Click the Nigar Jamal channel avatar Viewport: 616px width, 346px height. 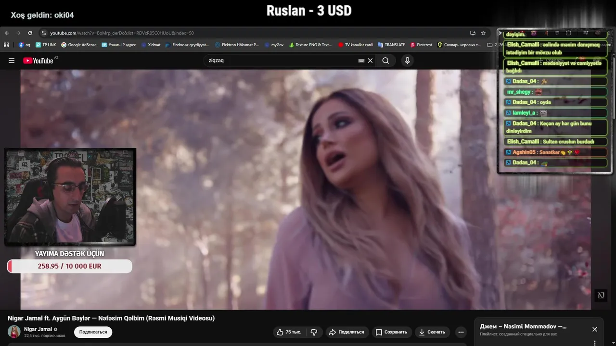coord(14,332)
